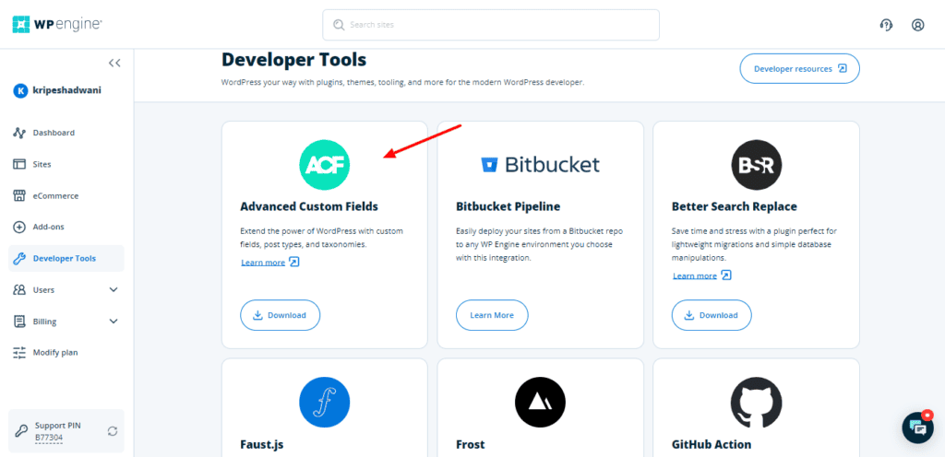Open the live chat bubble
Screen dimensions: 945x457
[917, 427]
